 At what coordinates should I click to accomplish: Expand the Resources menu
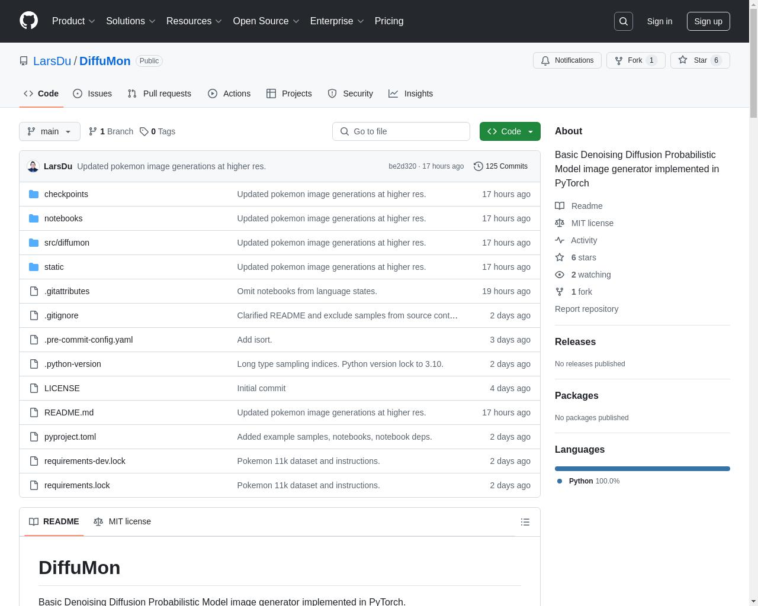click(194, 21)
